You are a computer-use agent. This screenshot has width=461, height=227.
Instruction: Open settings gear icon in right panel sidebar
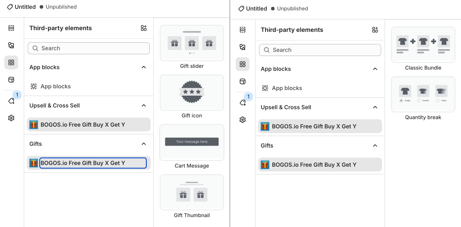pyautogui.click(x=243, y=120)
